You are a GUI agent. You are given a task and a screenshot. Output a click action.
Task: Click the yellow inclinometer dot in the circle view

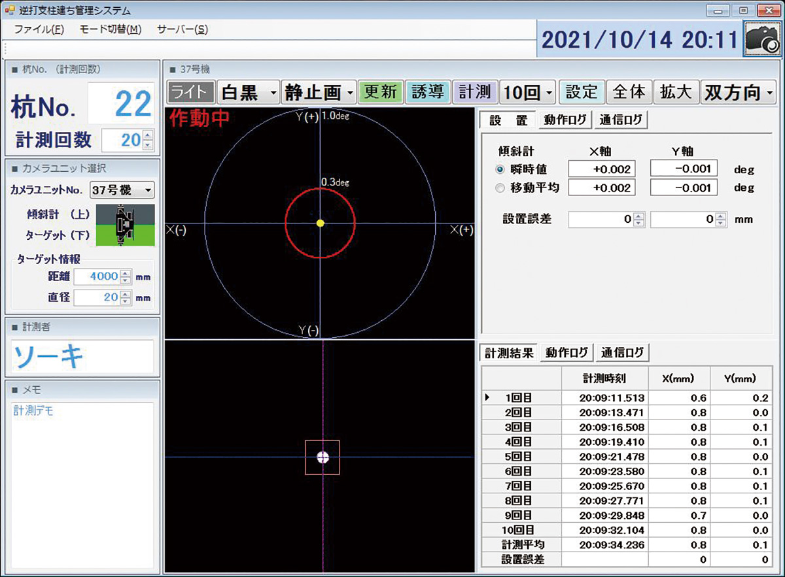click(x=320, y=223)
